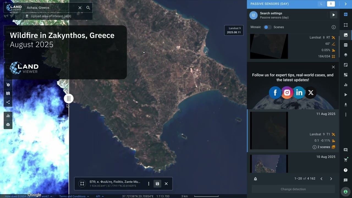This screenshot has width=352, height=198.
Task: Open the feedback icon
Action: (x=346, y=180)
